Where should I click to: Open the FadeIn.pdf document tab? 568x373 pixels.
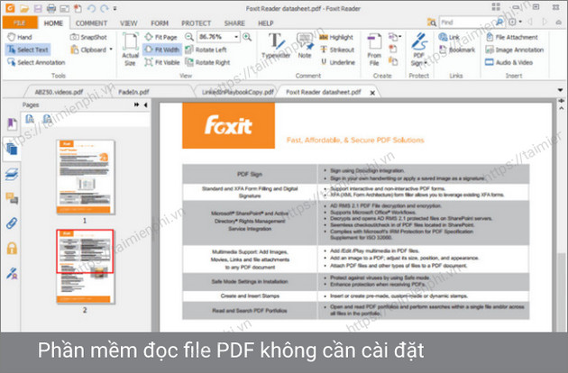(x=133, y=92)
